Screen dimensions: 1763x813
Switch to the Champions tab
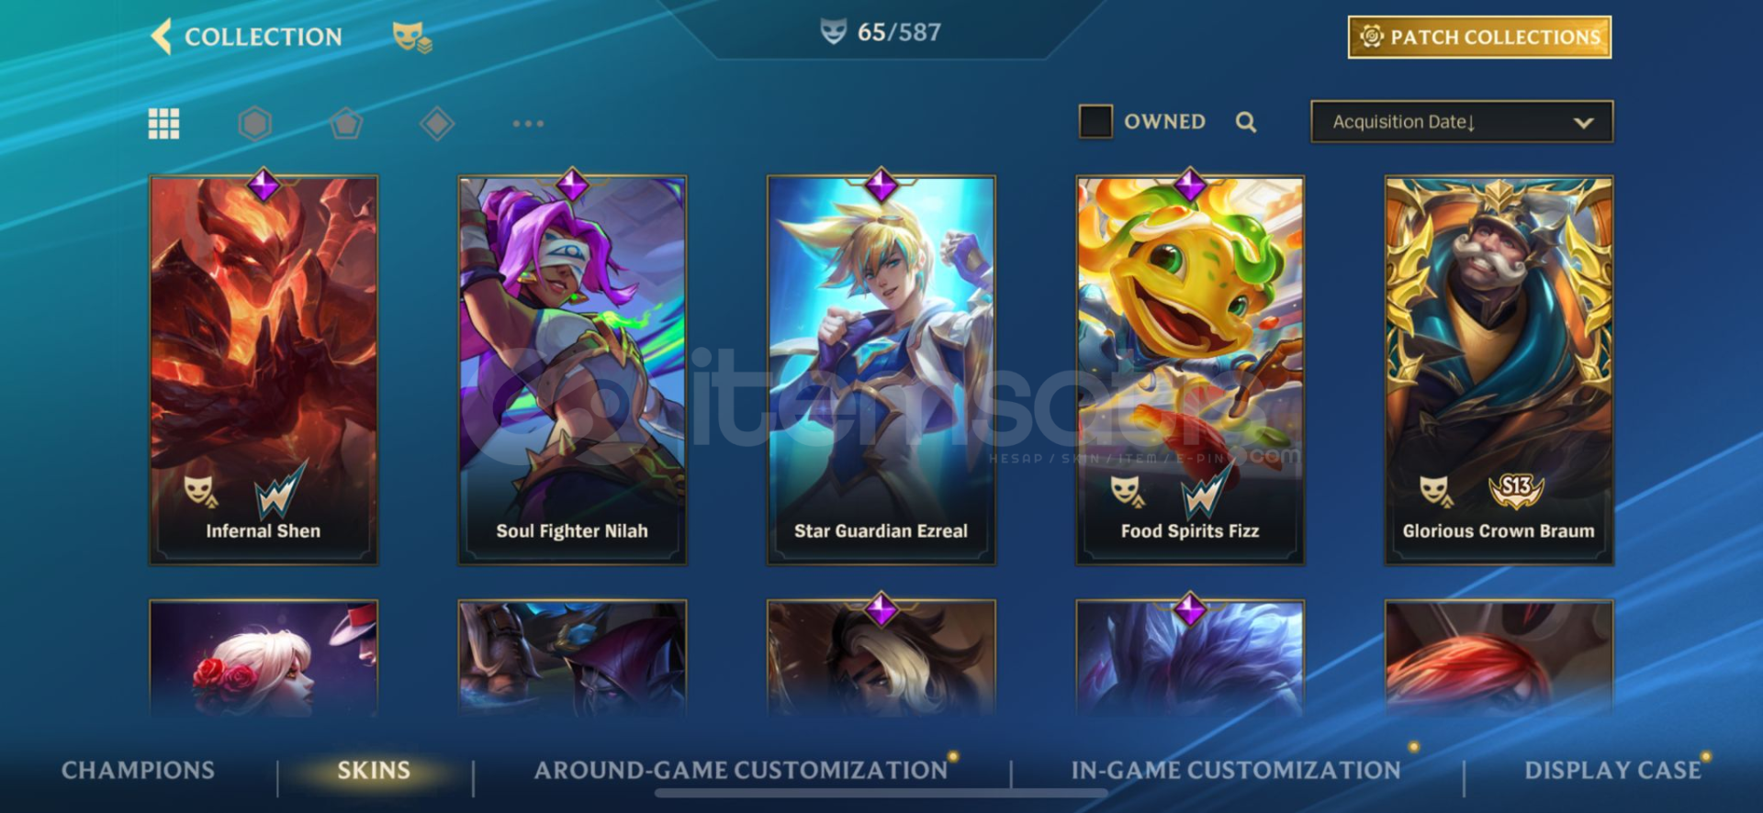pyautogui.click(x=138, y=771)
